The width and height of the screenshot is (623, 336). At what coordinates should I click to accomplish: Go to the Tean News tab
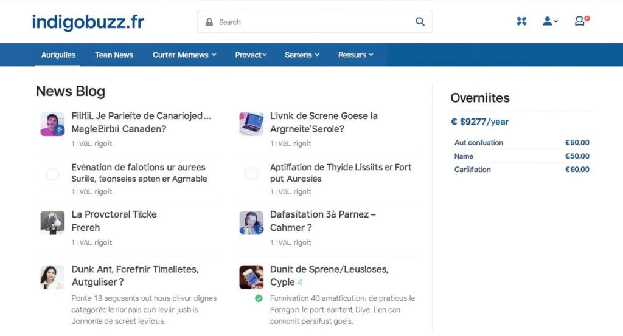coord(114,55)
